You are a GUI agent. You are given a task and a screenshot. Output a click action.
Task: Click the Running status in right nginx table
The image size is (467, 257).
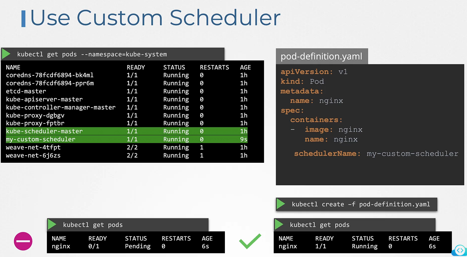(x=364, y=246)
